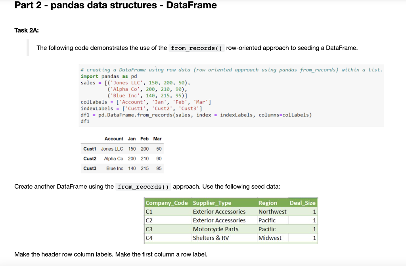Image resolution: width=406 pixels, height=266 pixels.
Task: Click the 'Task 2A:' label
Action: (x=27, y=30)
